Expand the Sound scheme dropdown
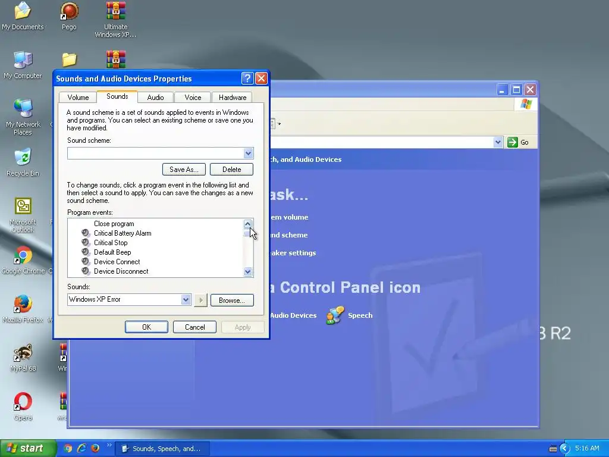609x457 pixels. click(x=248, y=153)
